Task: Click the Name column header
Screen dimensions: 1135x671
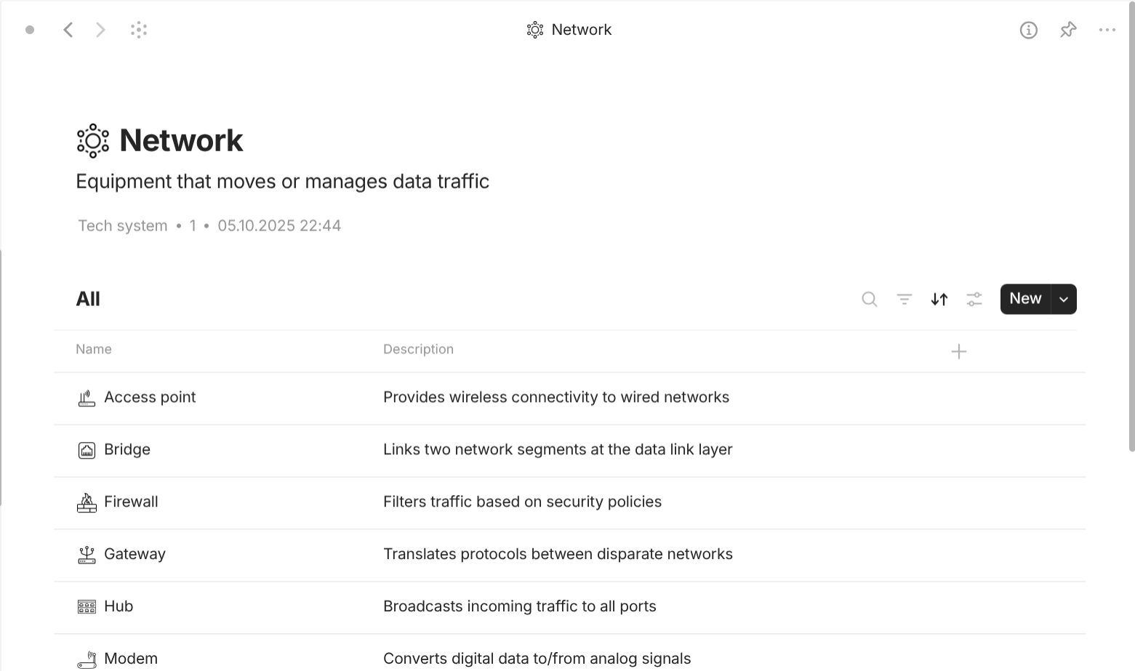Action: coord(94,350)
